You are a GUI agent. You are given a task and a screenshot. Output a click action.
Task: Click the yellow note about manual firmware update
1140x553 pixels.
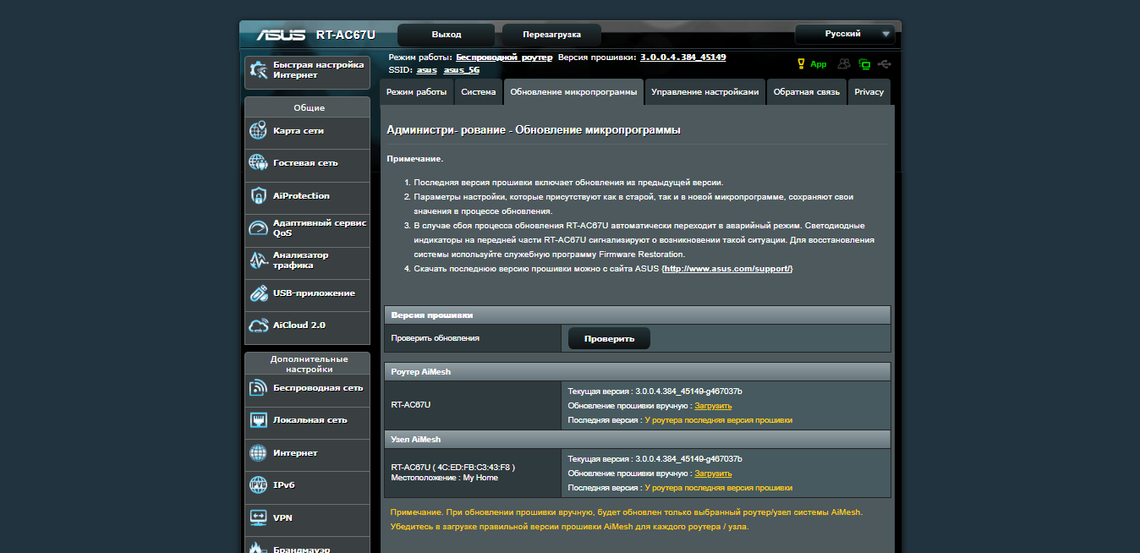tap(627, 519)
